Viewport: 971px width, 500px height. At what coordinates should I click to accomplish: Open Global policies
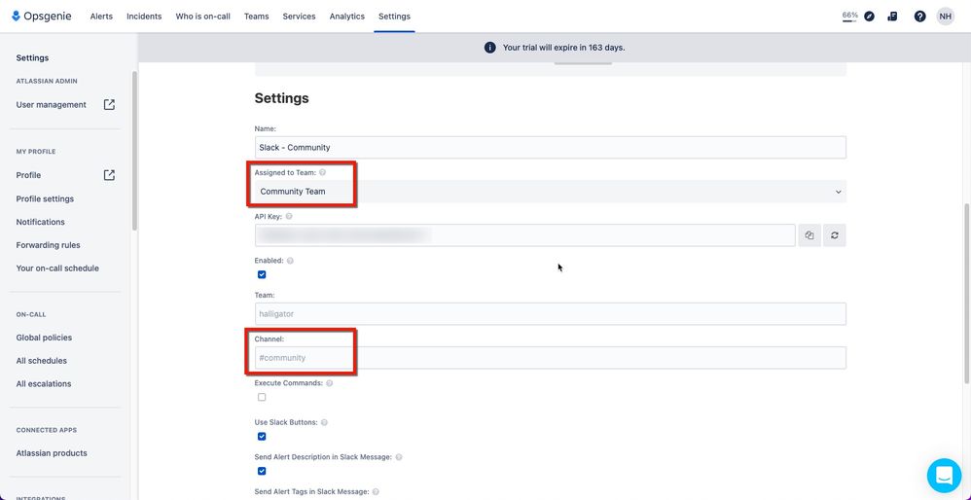[44, 338]
